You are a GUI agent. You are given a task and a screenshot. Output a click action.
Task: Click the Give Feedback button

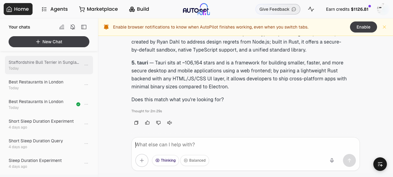278,9
